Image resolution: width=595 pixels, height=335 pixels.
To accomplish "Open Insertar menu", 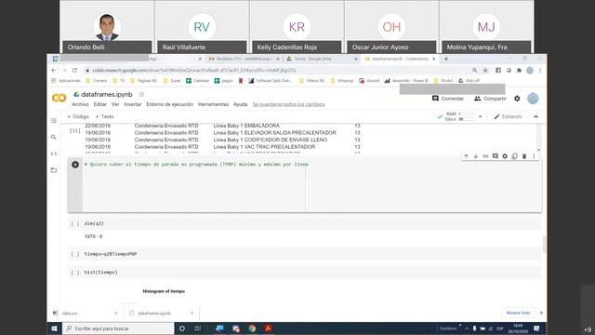I will click(132, 104).
